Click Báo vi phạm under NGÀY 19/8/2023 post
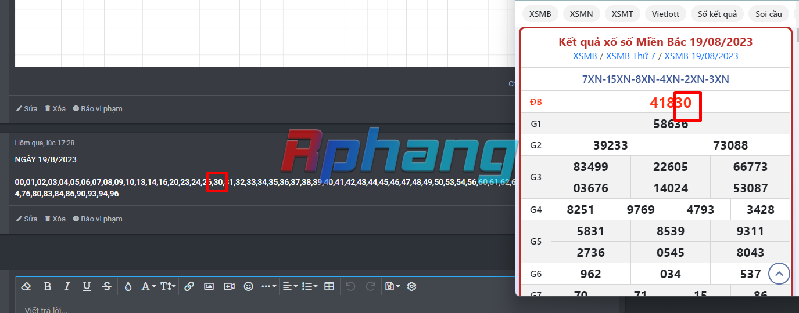The width and height of the screenshot is (799, 313). tap(98, 219)
